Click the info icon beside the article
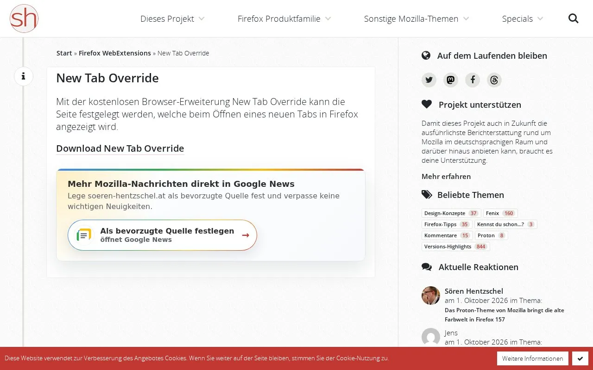The image size is (593, 370). (x=24, y=76)
